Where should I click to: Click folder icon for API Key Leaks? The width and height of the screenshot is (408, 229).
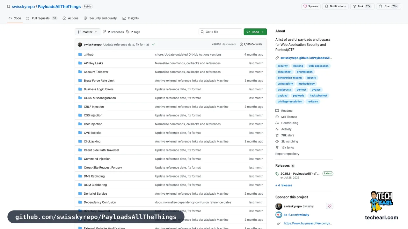click(80, 63)
